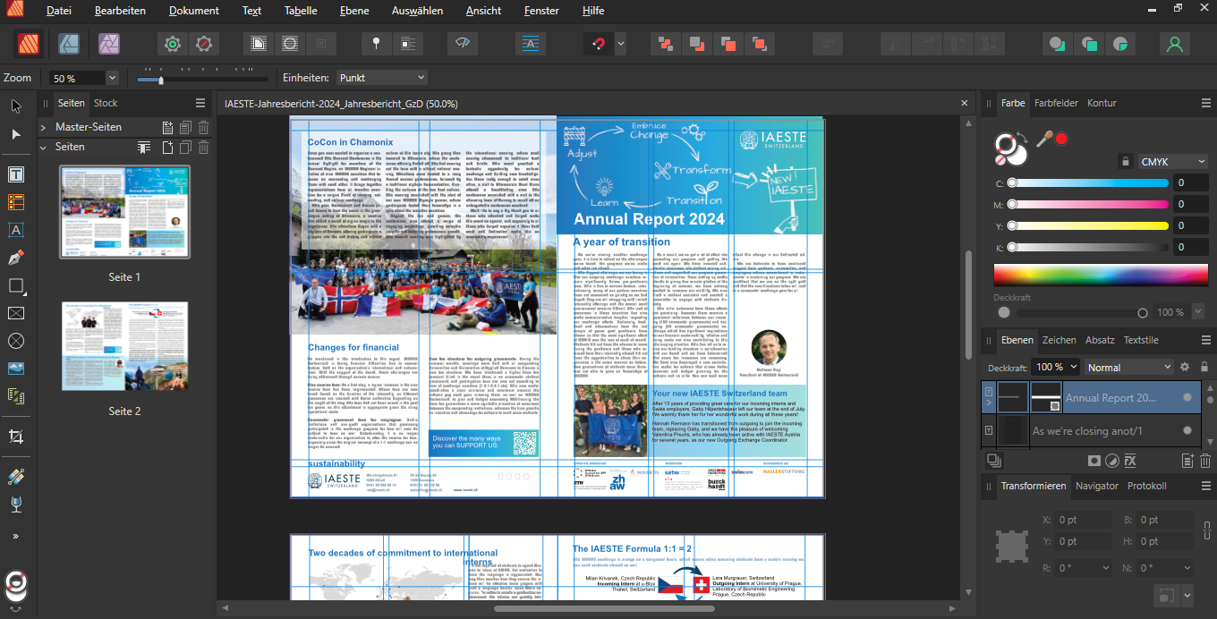Select the Picture Frame Ellipse tool
The height and width of the screenshot is (619, 1217).
(x=16, y=341)
